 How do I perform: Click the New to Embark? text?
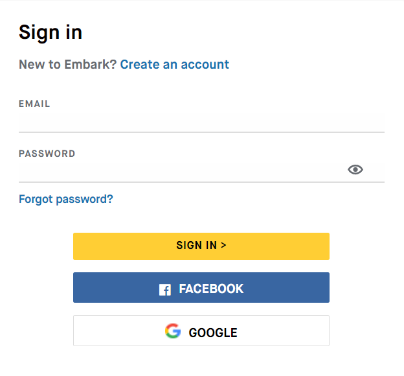tap(68, 64)
